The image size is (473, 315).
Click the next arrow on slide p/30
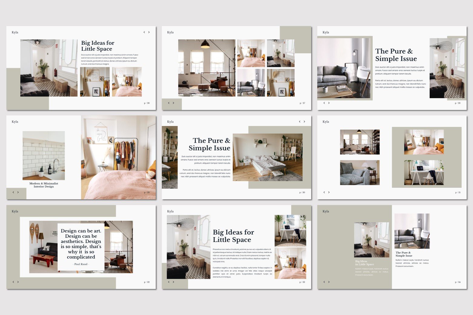point(304,121)
